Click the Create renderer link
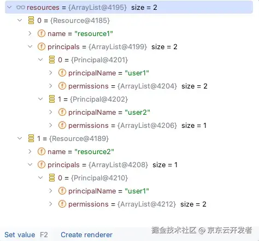Screen dimensions: 259x241 (x=86, y=234)
